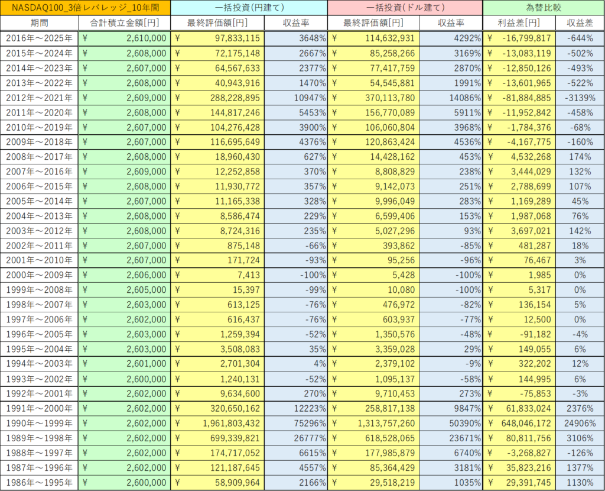This screenshot has width=605, height=491.
Task: Select the 14086% return rate cell
Action: click(451, 98)
